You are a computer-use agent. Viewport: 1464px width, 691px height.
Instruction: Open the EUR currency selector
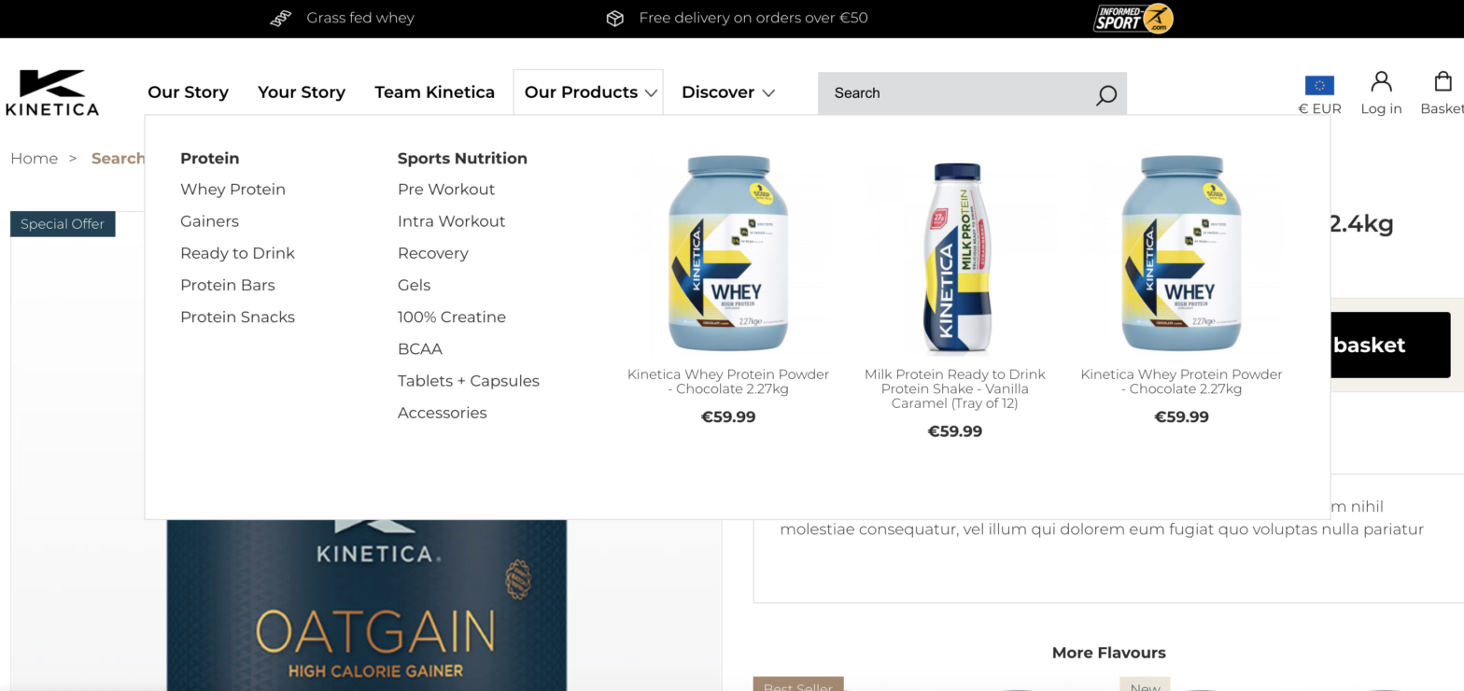coord(1319,108)
